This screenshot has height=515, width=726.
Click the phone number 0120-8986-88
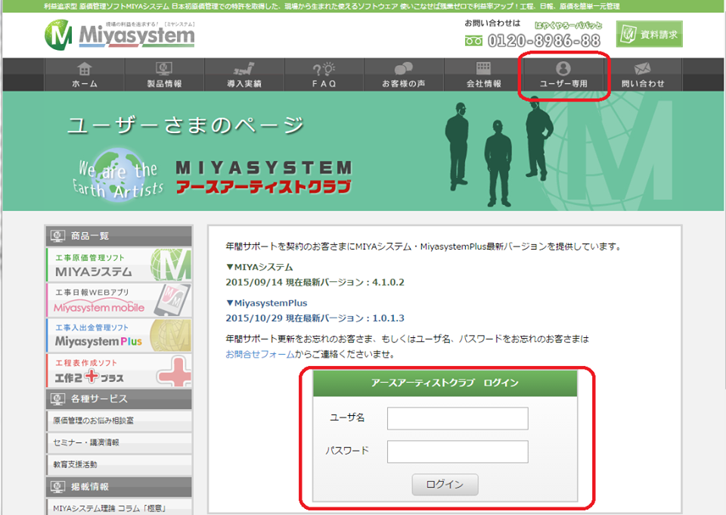[x=544, y=41]
